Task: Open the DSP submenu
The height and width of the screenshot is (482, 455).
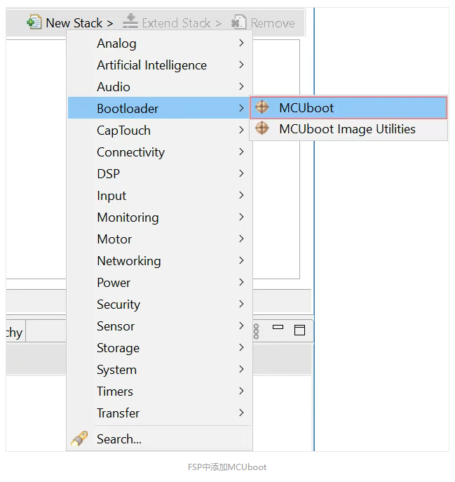Action: pyautogui.click(x=160, y=174)
